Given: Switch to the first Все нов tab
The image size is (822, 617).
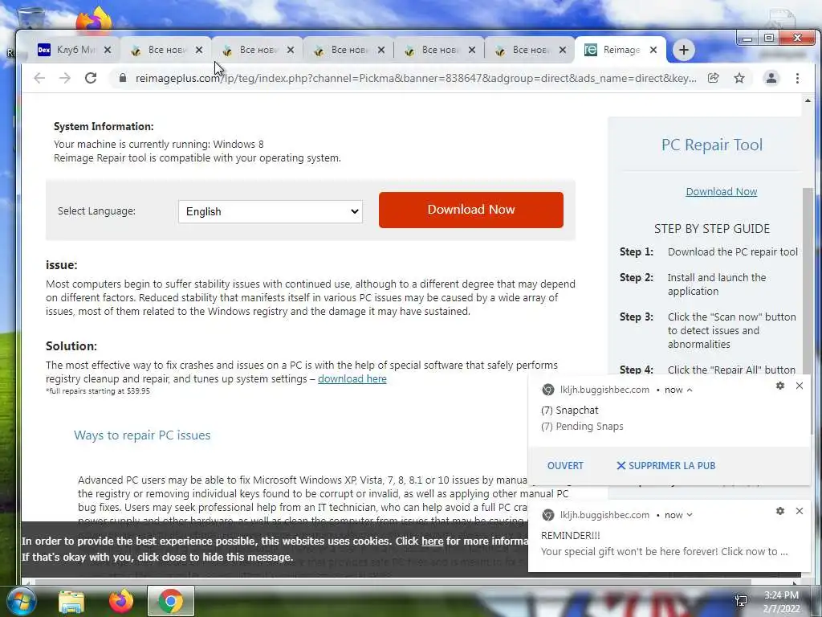Looking at the screenshot, I should 165,50.
